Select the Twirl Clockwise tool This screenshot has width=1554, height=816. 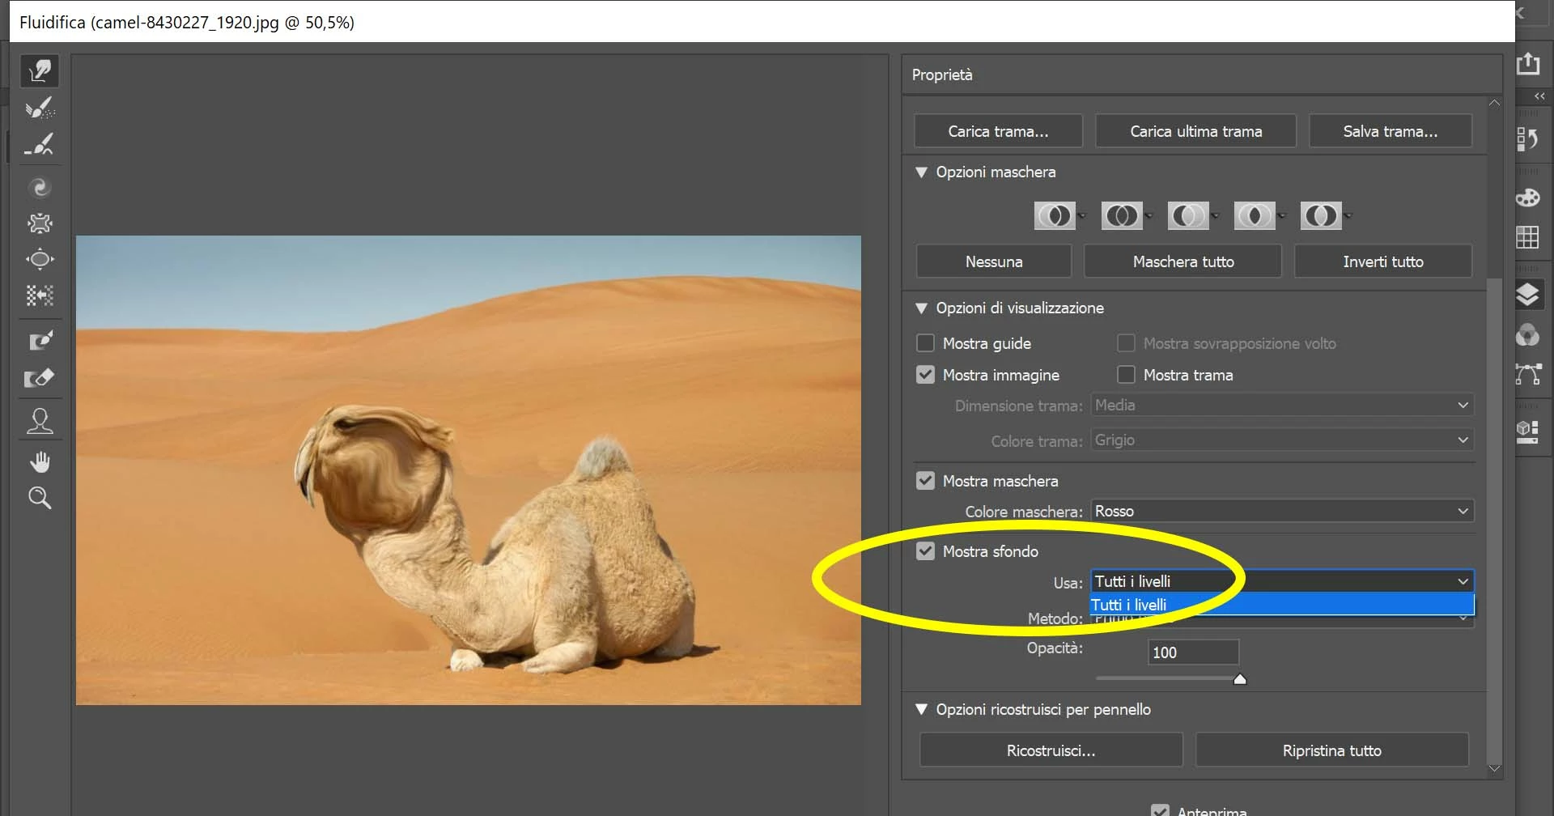point(40,188)
